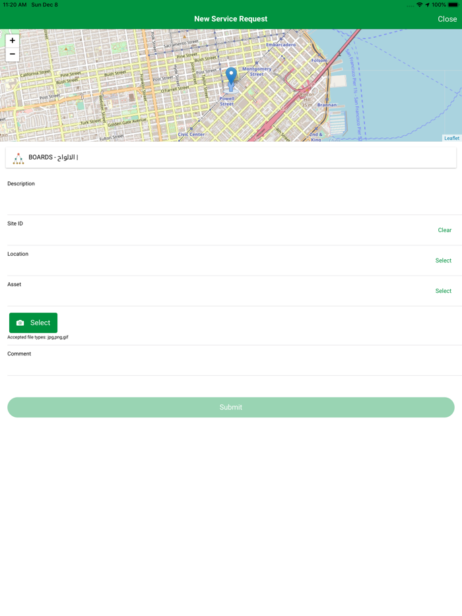Choose a Location with Select

(x=443, y=261)
